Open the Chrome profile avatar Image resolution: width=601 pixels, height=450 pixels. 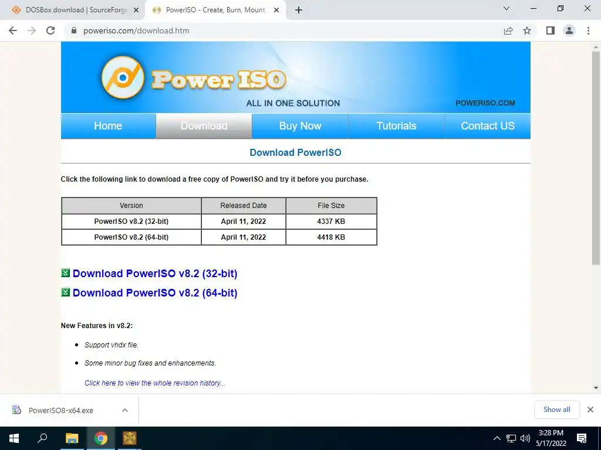pos(569,30)
